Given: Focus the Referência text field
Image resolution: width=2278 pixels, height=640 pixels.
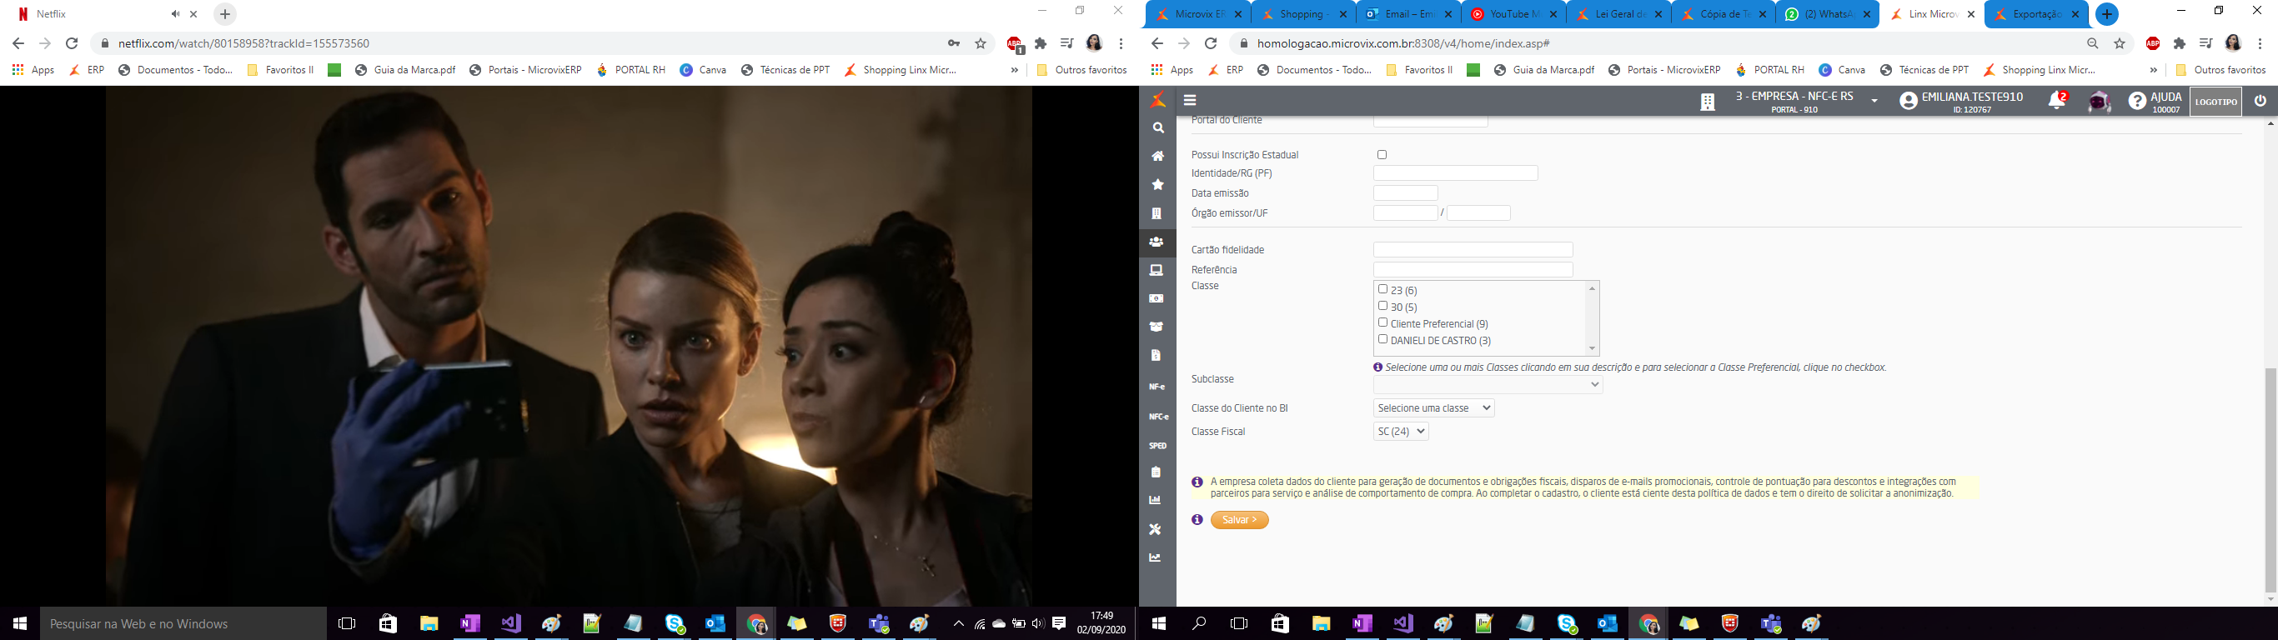Looking at the screenshot, I should click(x=1473, y=268).
